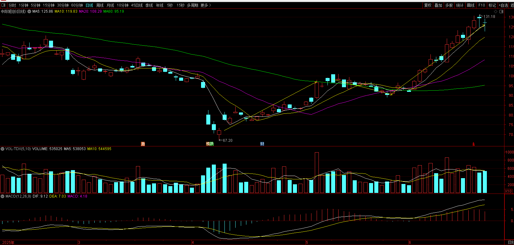Select the 10分钟 period

tap(123, 5)
